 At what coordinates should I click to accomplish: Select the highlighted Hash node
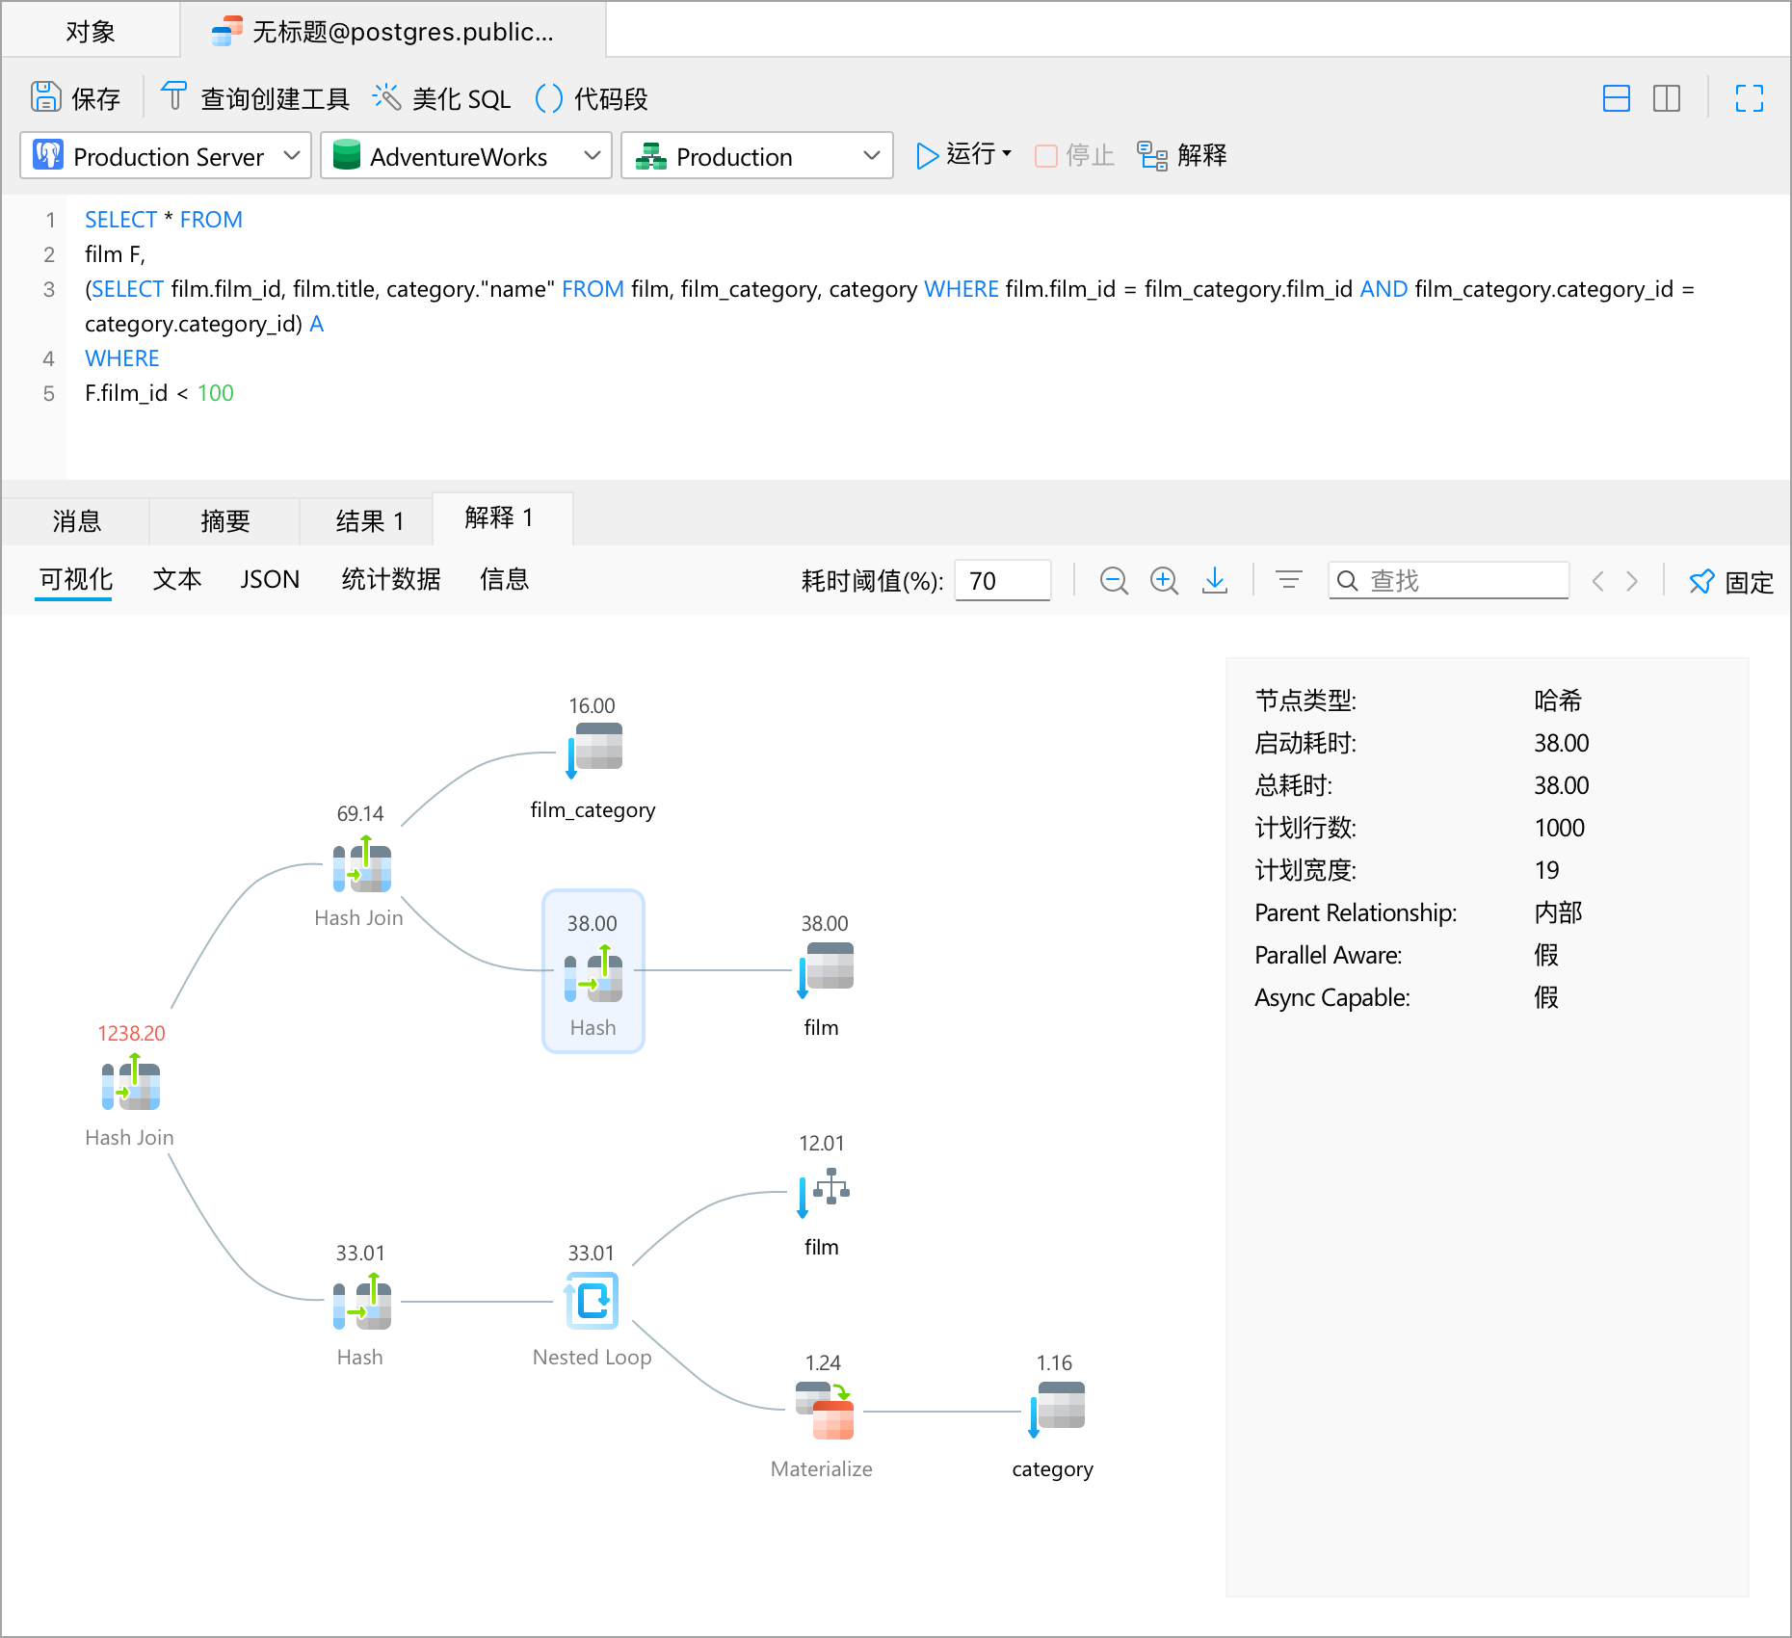[x=593, y=971]
